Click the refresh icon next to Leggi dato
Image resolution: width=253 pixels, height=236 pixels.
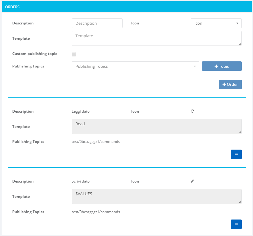coord(192,111)
